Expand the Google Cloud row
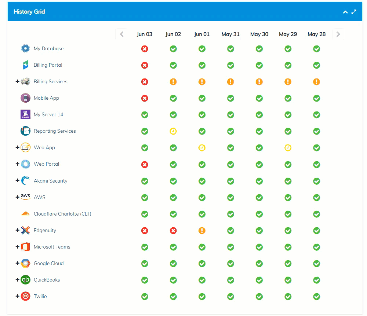The width and height of the screenshot is (367, 316). (17, 263)
